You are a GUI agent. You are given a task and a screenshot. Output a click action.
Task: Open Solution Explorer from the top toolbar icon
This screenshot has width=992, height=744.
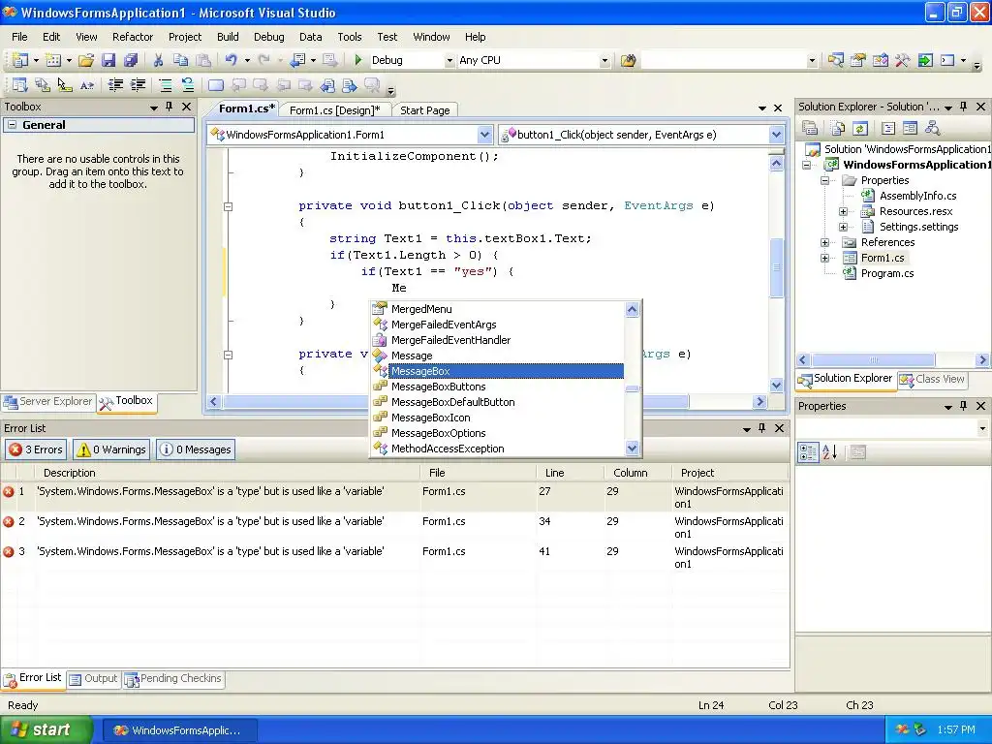836,61
